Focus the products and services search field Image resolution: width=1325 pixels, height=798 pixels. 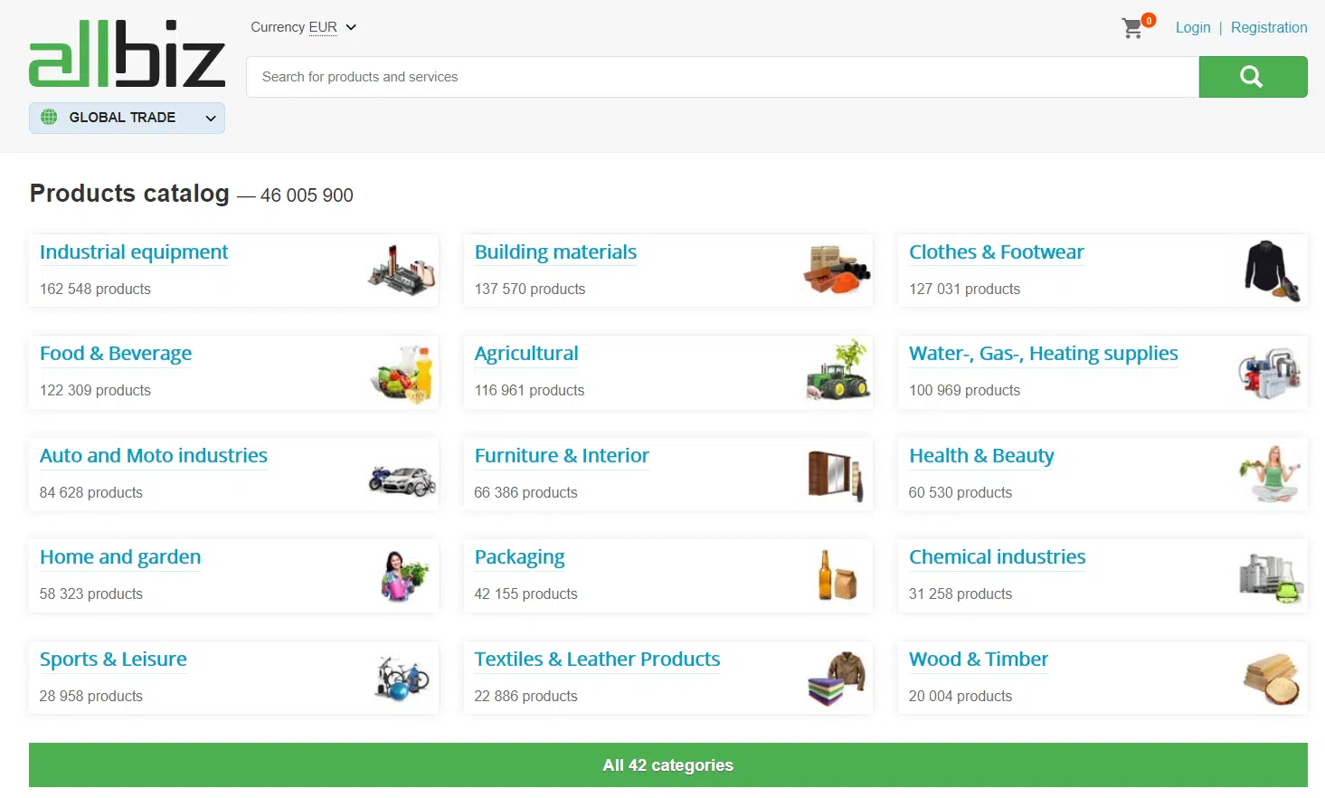722,77
